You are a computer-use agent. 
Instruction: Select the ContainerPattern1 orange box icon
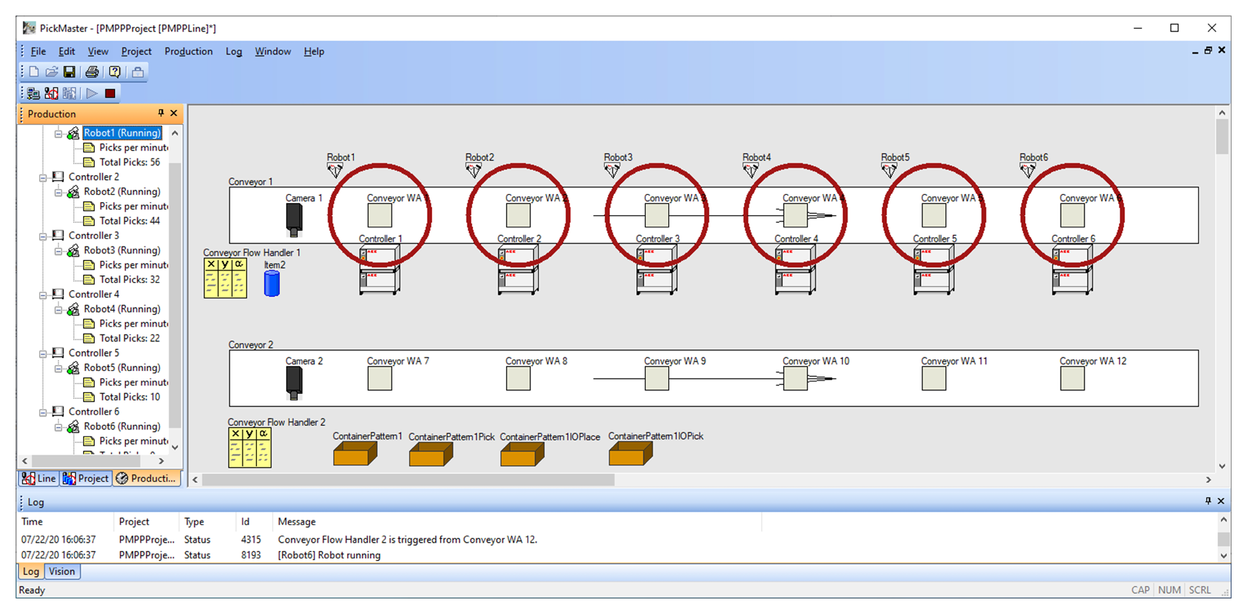click(355, 455)
